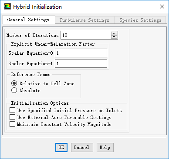169x159 pixels.
Task: Click the Number of Iterations input field
Action: click(86, 35)
